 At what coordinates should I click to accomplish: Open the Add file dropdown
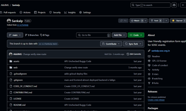coord(119,35)
